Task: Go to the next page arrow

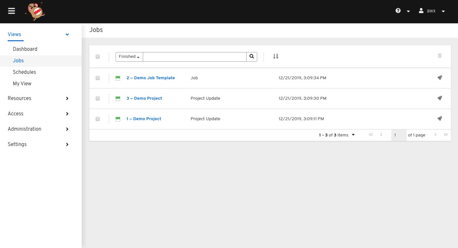Action: (435, 135)
